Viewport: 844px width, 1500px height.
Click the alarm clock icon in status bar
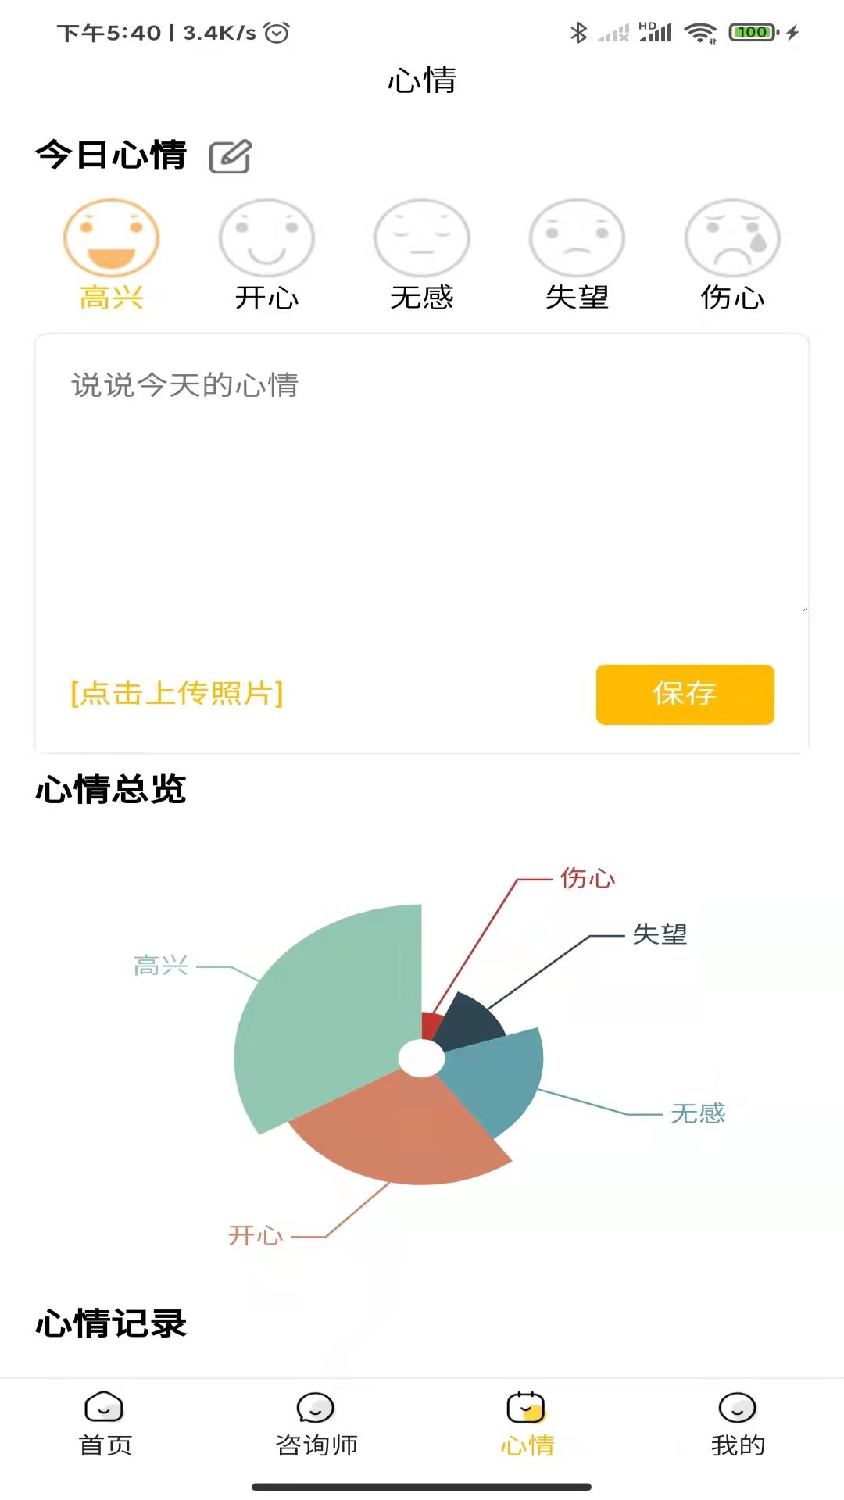coord(275,33)
